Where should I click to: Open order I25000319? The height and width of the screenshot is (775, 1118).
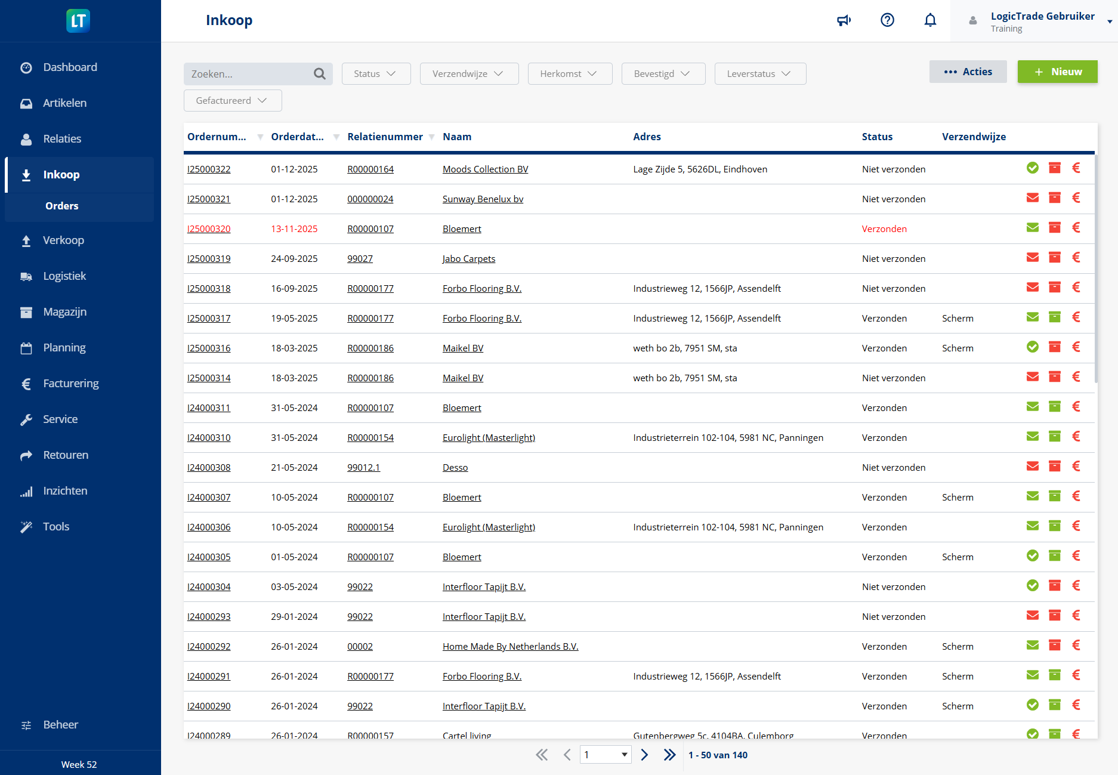(209, 258)
